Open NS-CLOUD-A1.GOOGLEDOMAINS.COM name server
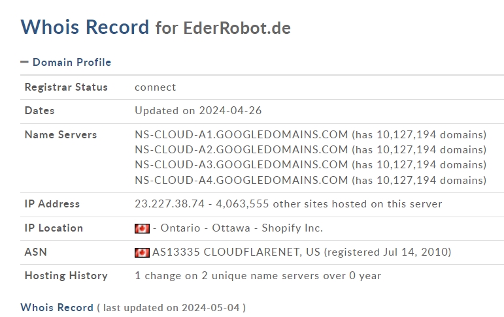This screenshot has height=317, width=504. coord(241,134)
